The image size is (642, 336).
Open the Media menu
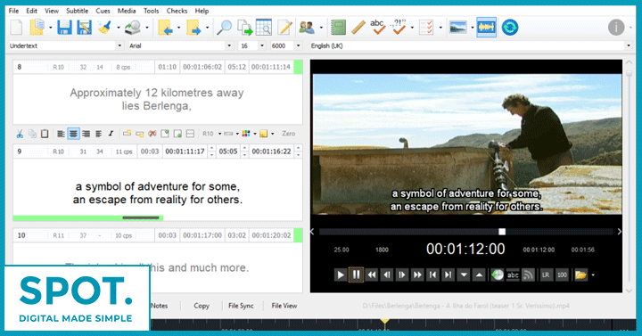[x=127, y=11]
